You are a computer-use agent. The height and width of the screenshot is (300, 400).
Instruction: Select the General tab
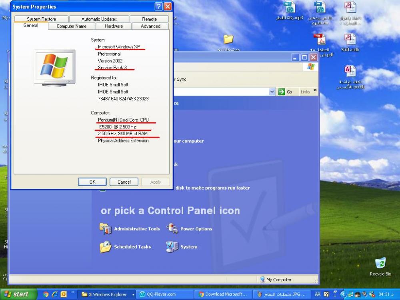point(31,26)
